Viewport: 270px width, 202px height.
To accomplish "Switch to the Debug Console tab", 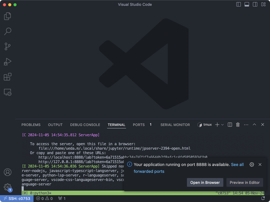I will point(85,125).
